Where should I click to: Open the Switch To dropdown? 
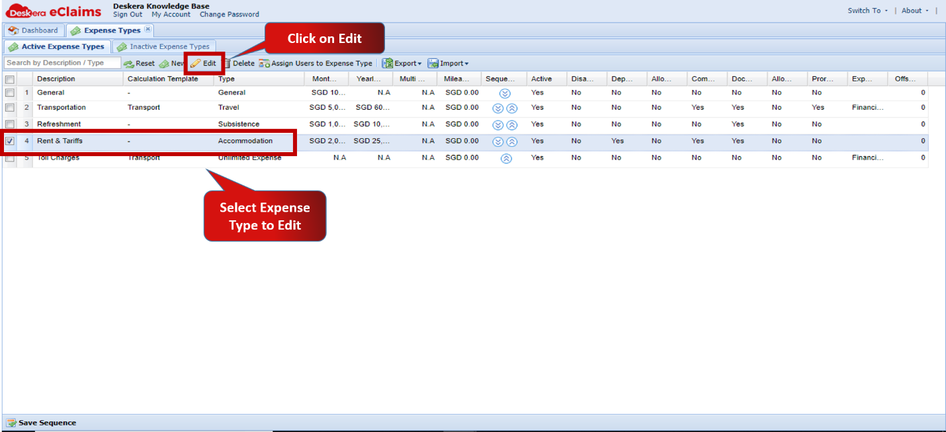click(867, 11)
